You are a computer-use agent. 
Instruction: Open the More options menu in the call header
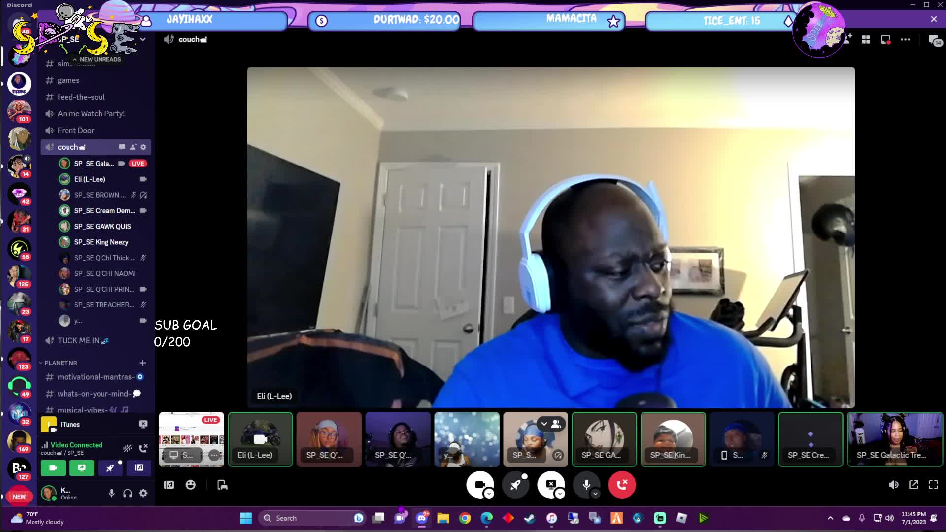click(906, 40)
